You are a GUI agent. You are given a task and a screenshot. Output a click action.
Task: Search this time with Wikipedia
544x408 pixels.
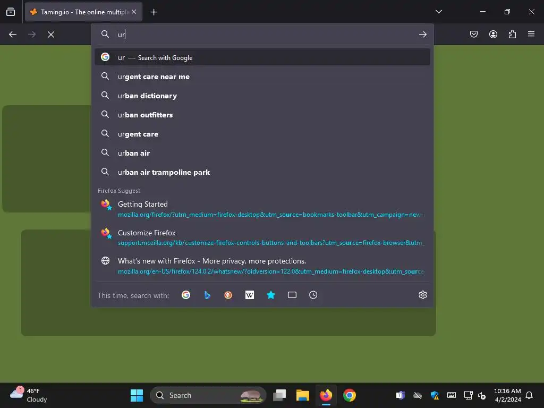(250, 295)
